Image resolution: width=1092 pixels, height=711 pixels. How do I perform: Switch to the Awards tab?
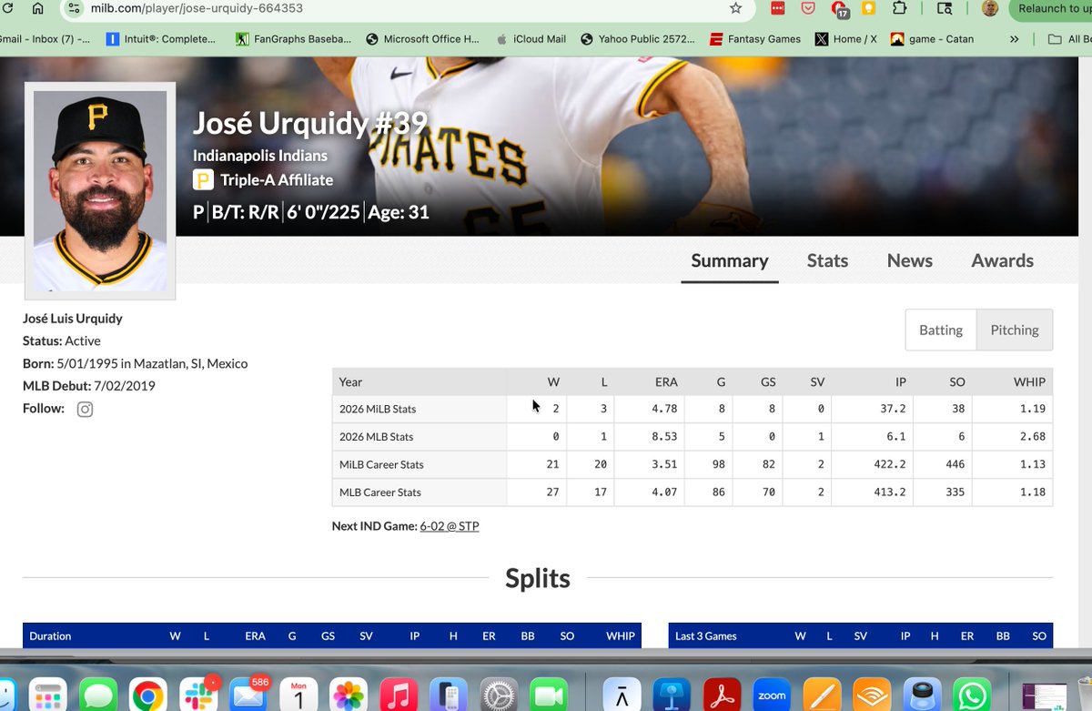(x=1002, y=260)
